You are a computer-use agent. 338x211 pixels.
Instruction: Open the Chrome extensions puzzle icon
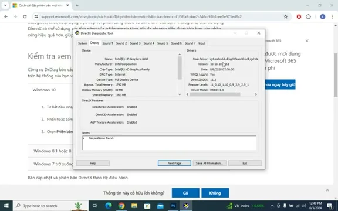coord(309,16)
